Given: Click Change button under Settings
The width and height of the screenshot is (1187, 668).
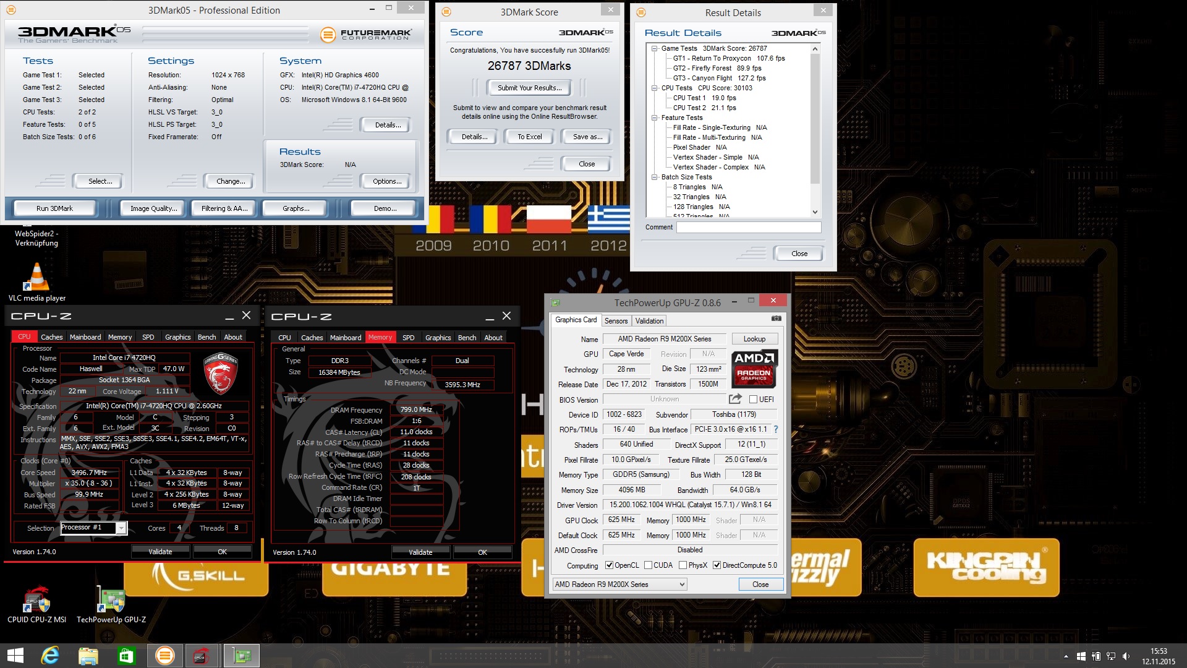Looking at the screenshot, I should 230,181.
